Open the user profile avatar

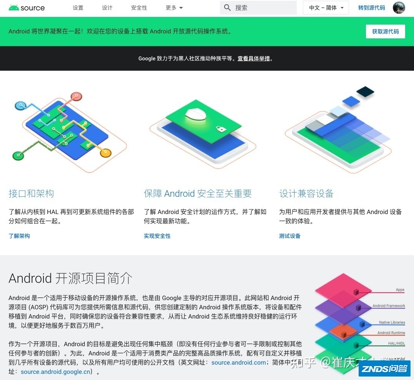399,8
